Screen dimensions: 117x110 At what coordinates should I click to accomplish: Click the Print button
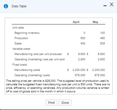coord(51,103)
